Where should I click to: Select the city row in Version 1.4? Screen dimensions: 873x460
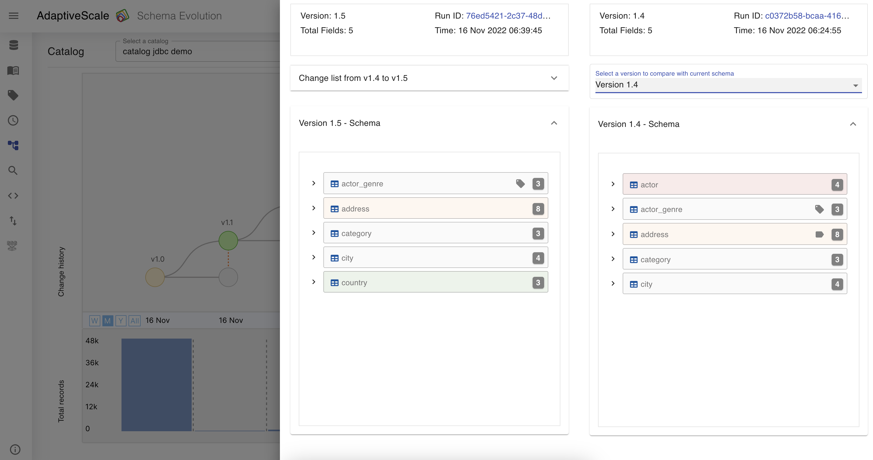pyautogui.click(x=735, y=284)
